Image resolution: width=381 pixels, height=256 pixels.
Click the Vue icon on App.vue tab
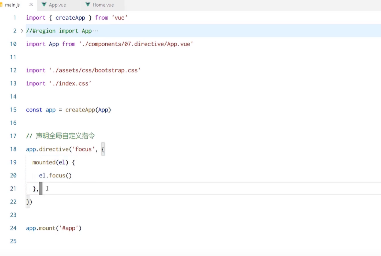(x=44, y=5)
